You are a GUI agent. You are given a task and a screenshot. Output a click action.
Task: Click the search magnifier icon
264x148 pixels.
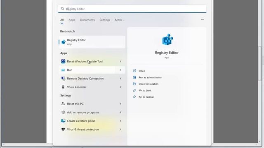pyautogui.click(x=62, y=9)
